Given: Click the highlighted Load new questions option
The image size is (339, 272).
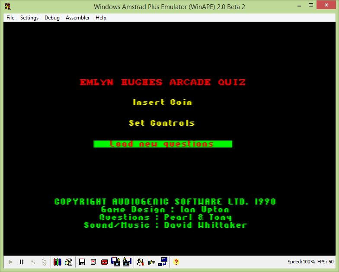Looking at the screenshot, I should click(163, 144).
